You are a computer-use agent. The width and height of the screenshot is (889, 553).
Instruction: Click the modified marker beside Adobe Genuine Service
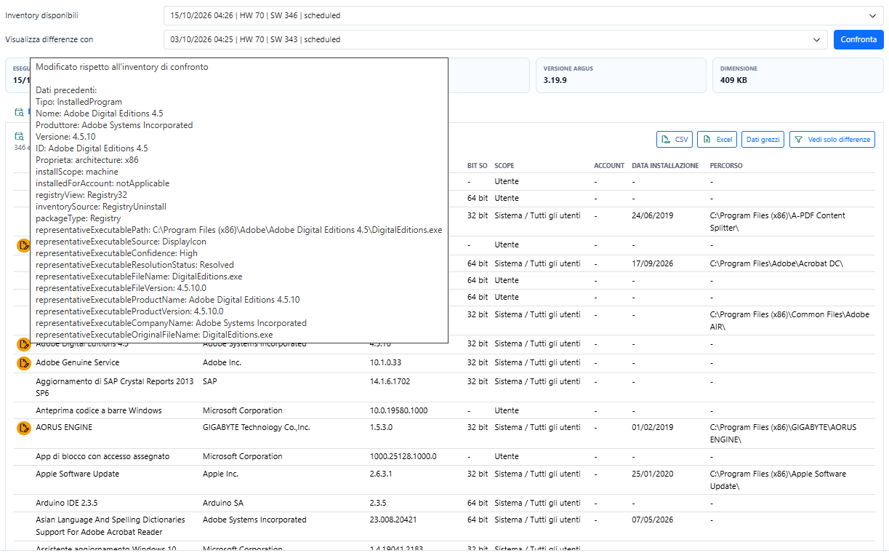click(x=23, y=362)
